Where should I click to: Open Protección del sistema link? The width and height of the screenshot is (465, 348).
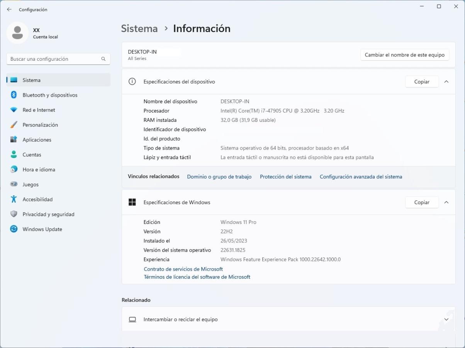pos(285,177)
